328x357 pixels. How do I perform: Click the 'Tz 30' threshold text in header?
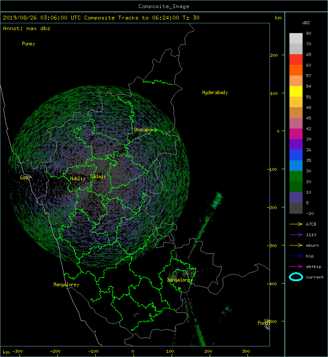(x=191, y=18)
